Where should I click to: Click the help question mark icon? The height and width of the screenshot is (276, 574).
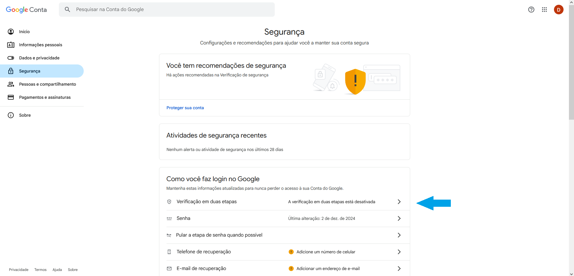(531, 10)
